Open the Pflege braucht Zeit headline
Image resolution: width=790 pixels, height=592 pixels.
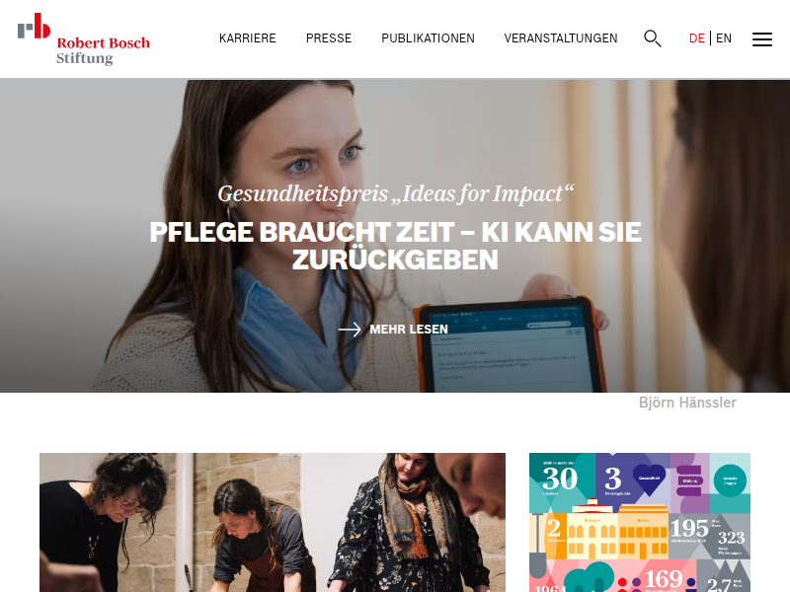pyautogui.click(x=395, y=246)
